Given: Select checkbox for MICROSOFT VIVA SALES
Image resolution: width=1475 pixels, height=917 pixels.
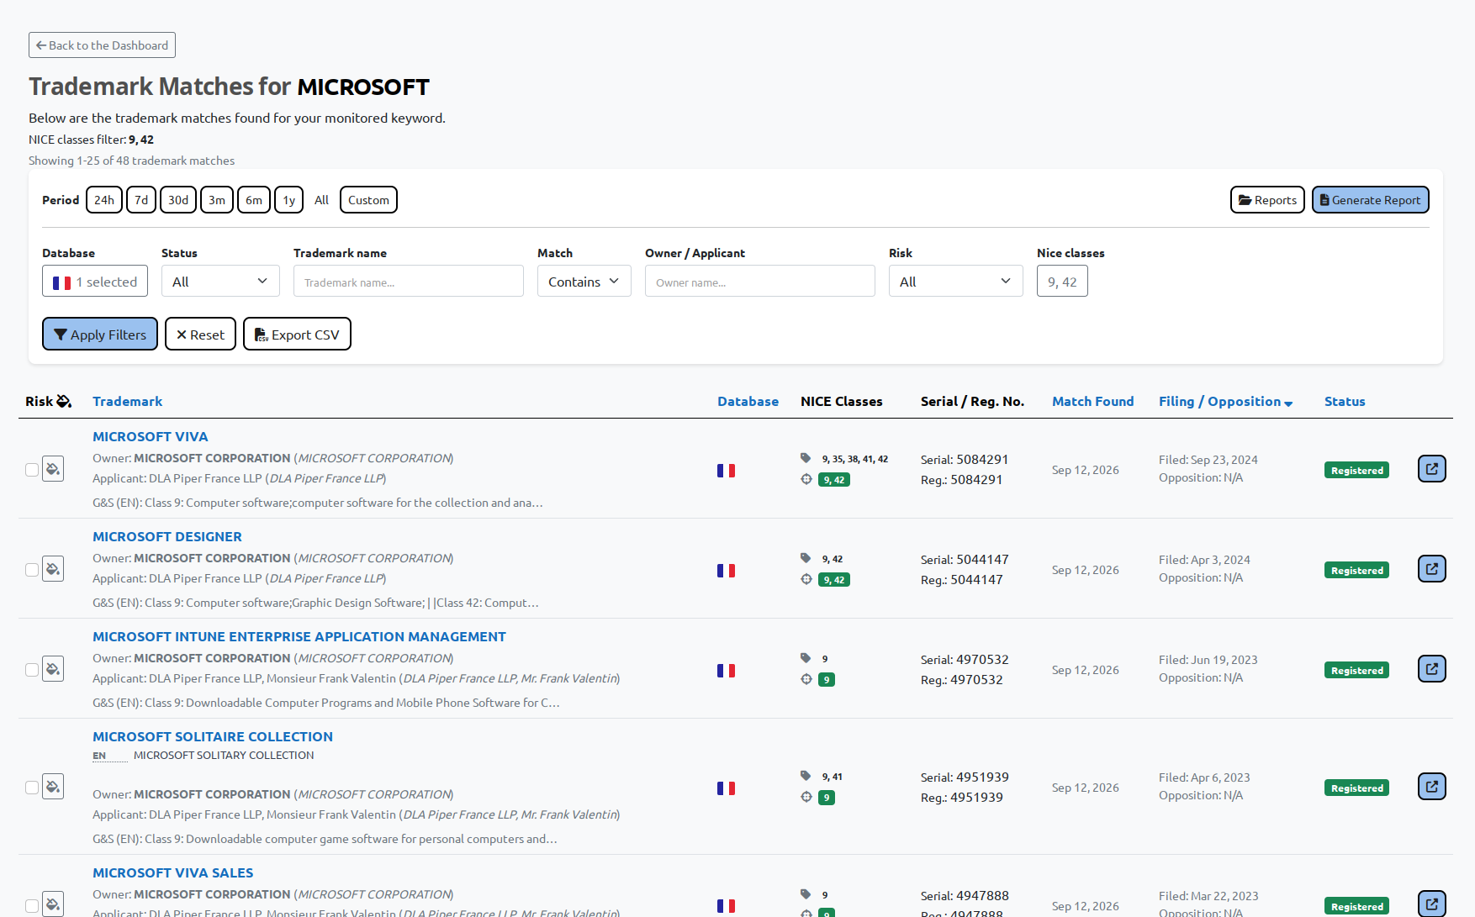Looking at the screenshot, I should [x=32, y=906].
